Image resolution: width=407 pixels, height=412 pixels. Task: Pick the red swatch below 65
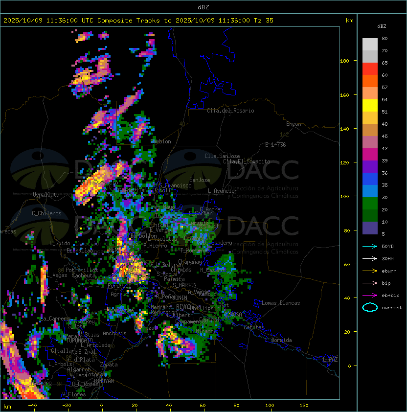[370, 69]
